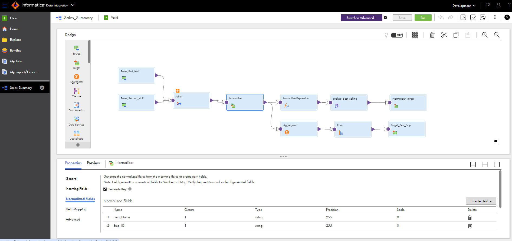Click the delete trash icon in design toolbar
Viewport: 512px width, 241px height.
[432, 35]
